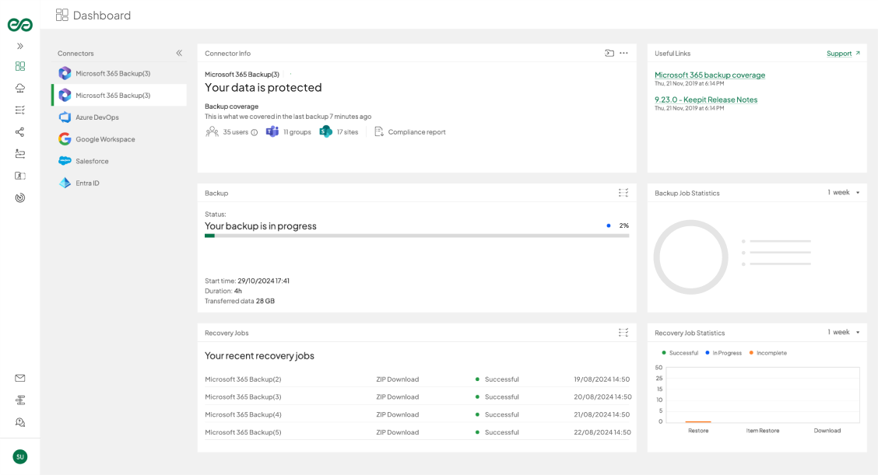Click the SharePoint sites icon
The image size is (878, 475).
tap(326, 131)
